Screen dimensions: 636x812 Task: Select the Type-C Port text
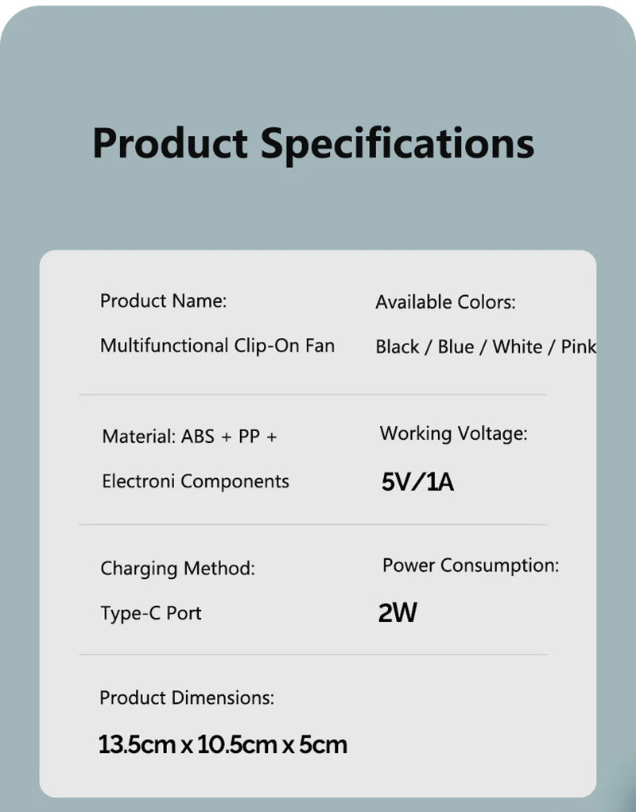tap(151, 614)
